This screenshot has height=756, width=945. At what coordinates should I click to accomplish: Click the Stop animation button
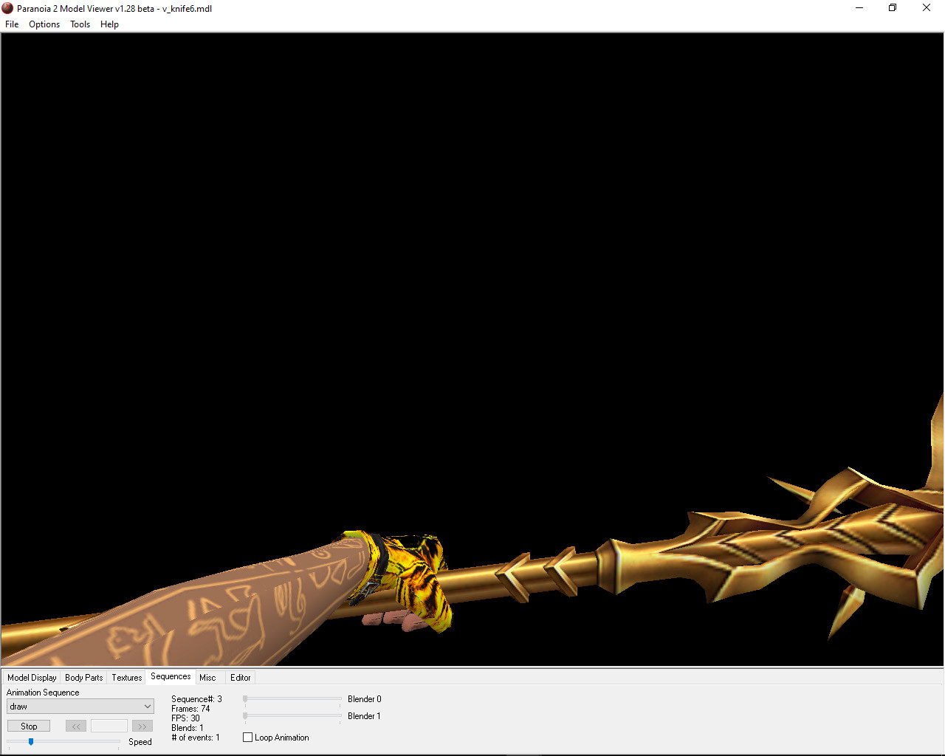[29, 726]
